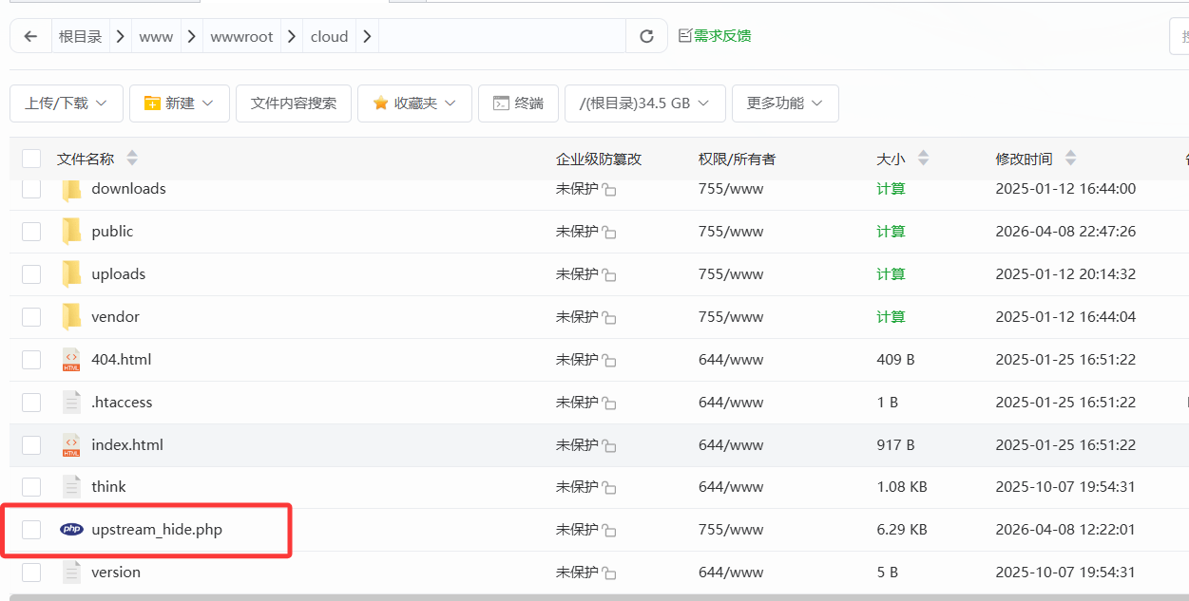Click lock icon in the downloads row
The image size is (1189, 601).
(609, 190)
